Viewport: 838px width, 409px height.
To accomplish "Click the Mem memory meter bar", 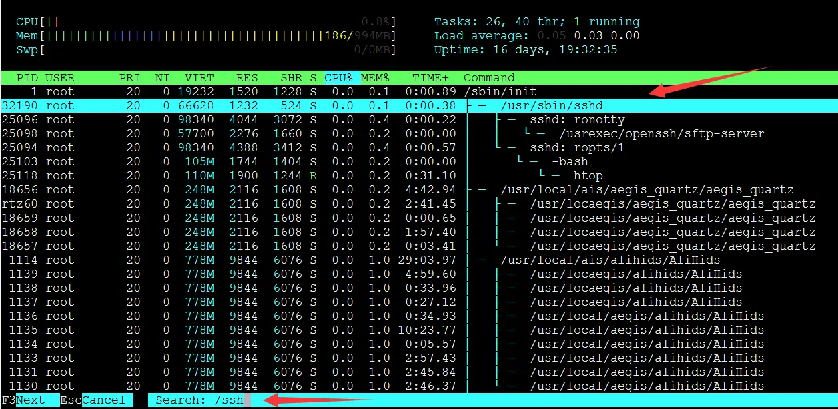I will point(200,35).
